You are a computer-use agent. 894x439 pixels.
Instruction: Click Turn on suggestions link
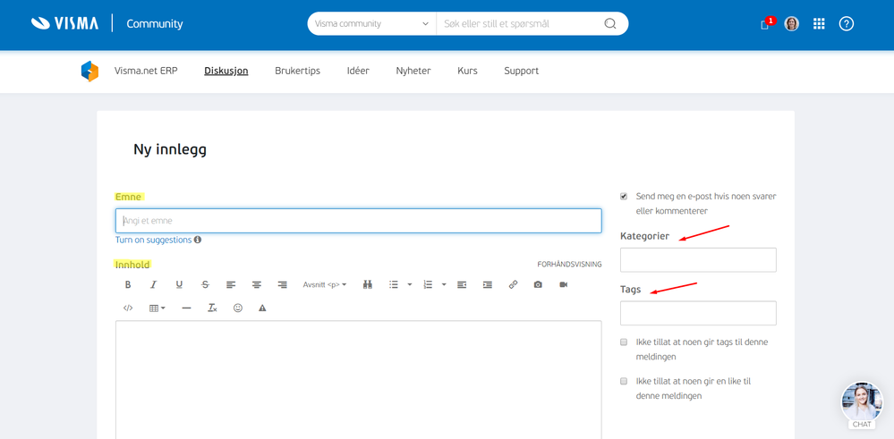(x=153, y=241)
